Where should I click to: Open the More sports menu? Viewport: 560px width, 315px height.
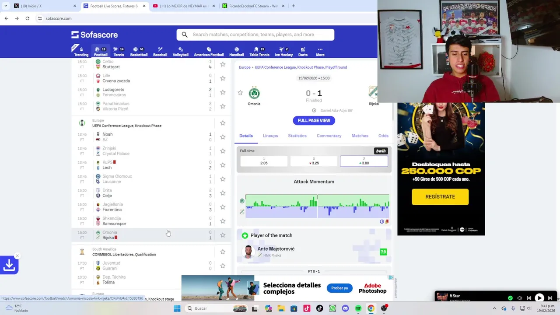tap(320, 52)
